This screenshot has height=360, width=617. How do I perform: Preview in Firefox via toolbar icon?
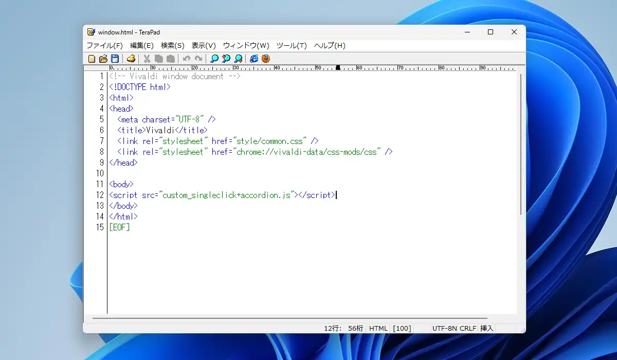(266, 59)
